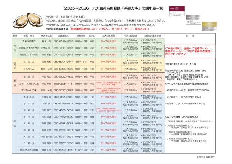Viewport: 232px width, 164px height.
Task: Click phone number 090-5295-3020
Action: pos(63,69)
